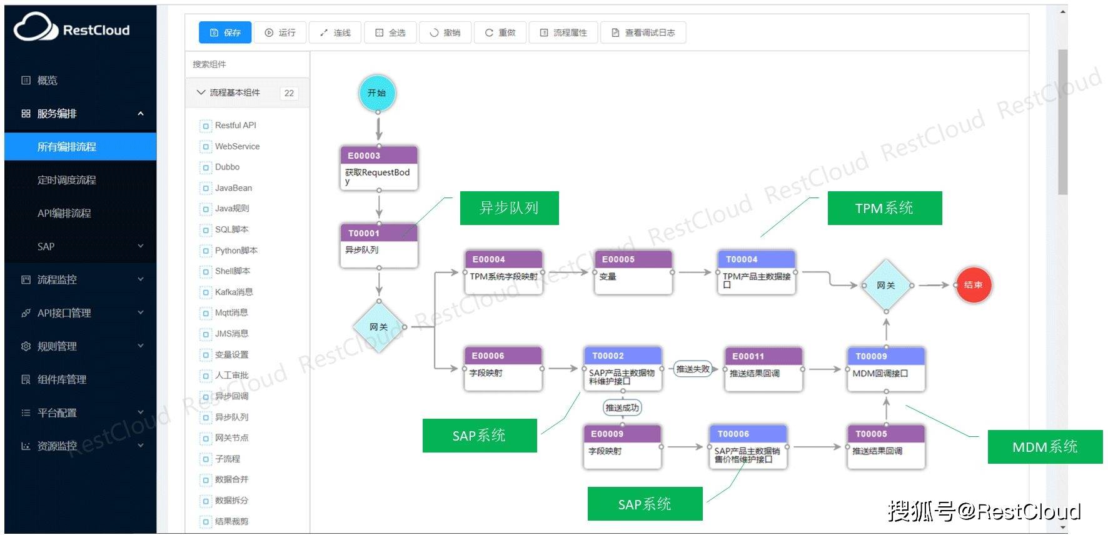Image resolution: width=1108 pixels, height=535 pixels.
Task: Click the 搜索组件 search field
Action: [248, 64]
